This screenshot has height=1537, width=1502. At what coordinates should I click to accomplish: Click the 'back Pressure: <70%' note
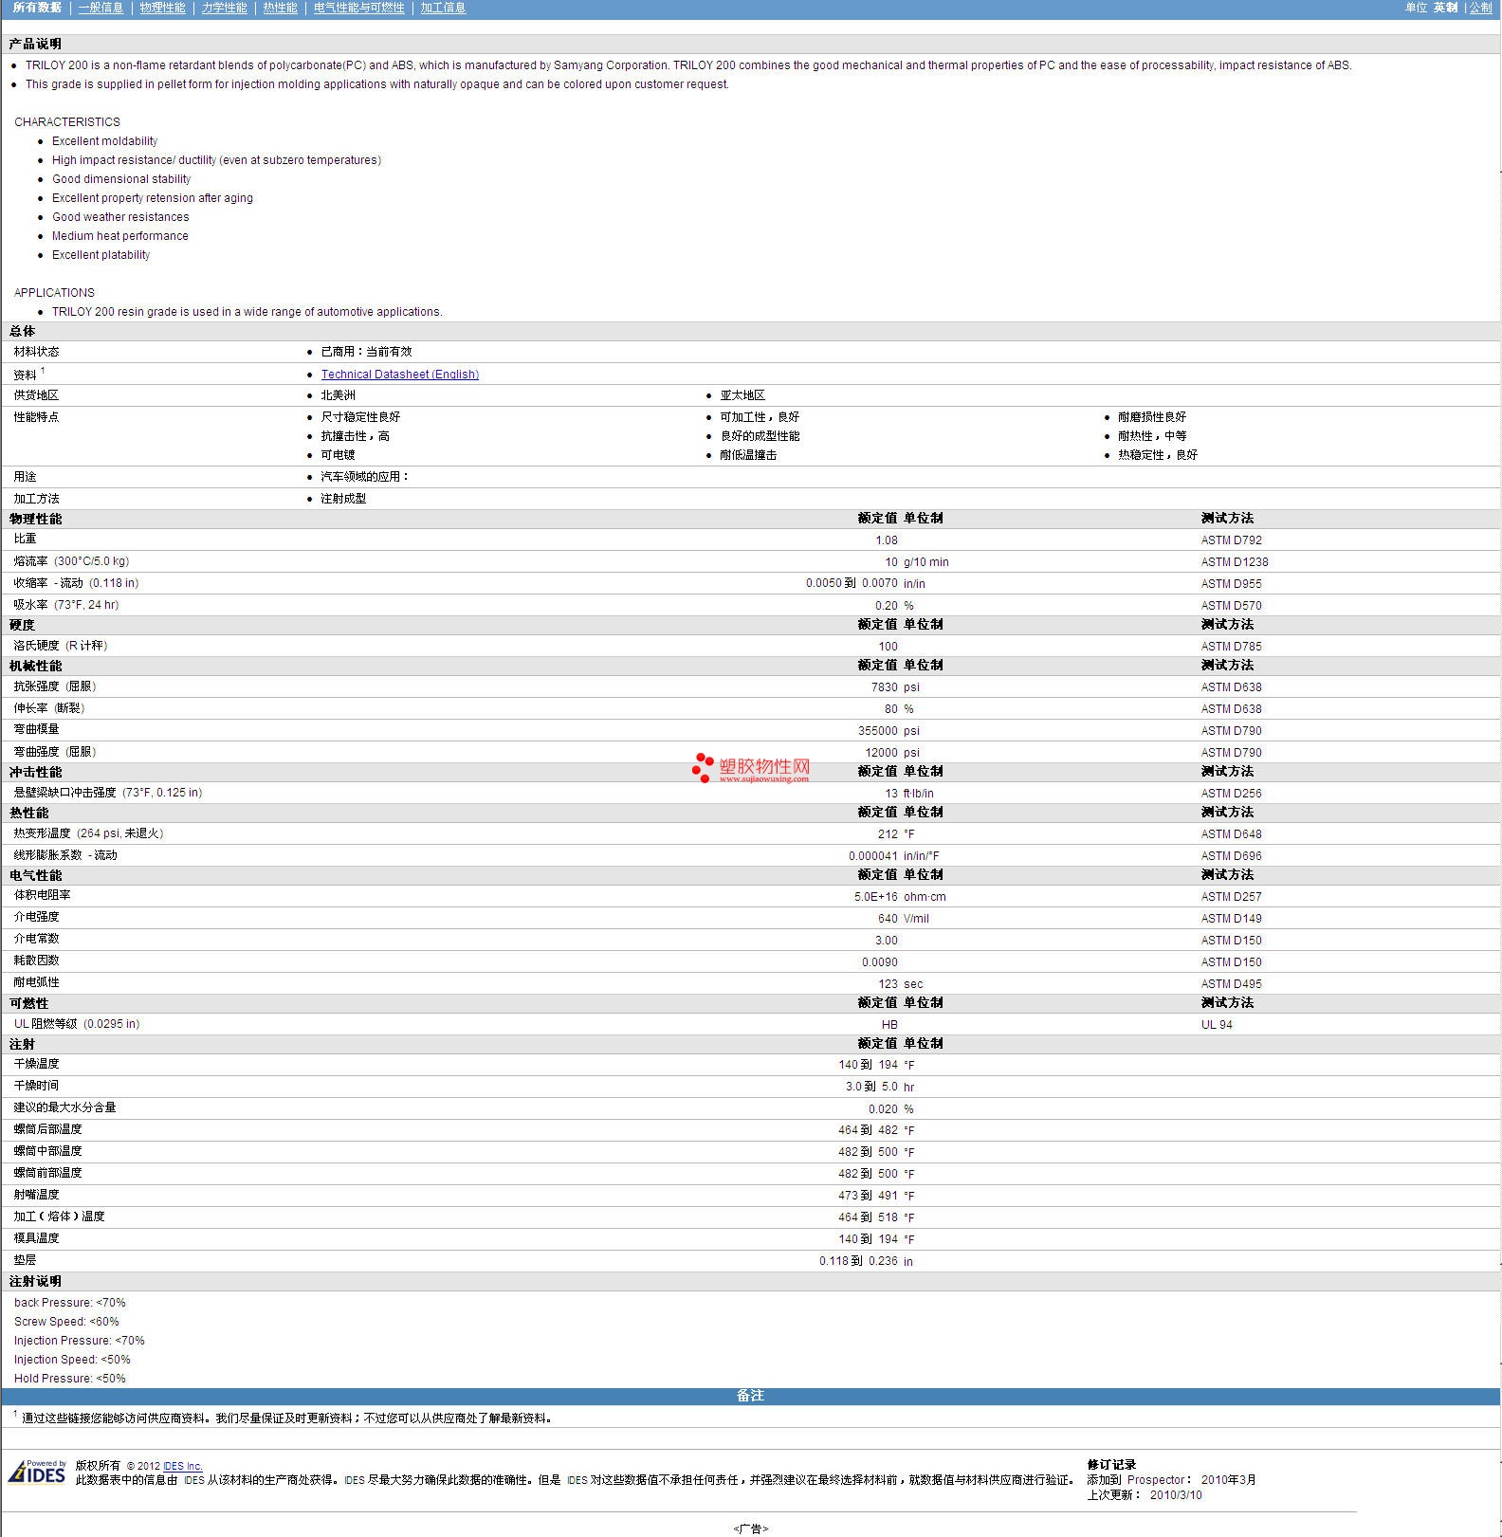69,1303
